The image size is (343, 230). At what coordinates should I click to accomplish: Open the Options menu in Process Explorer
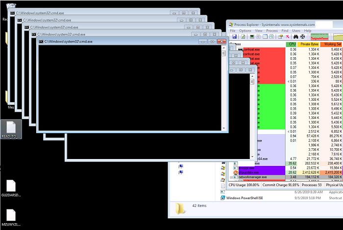pos(245,30)
